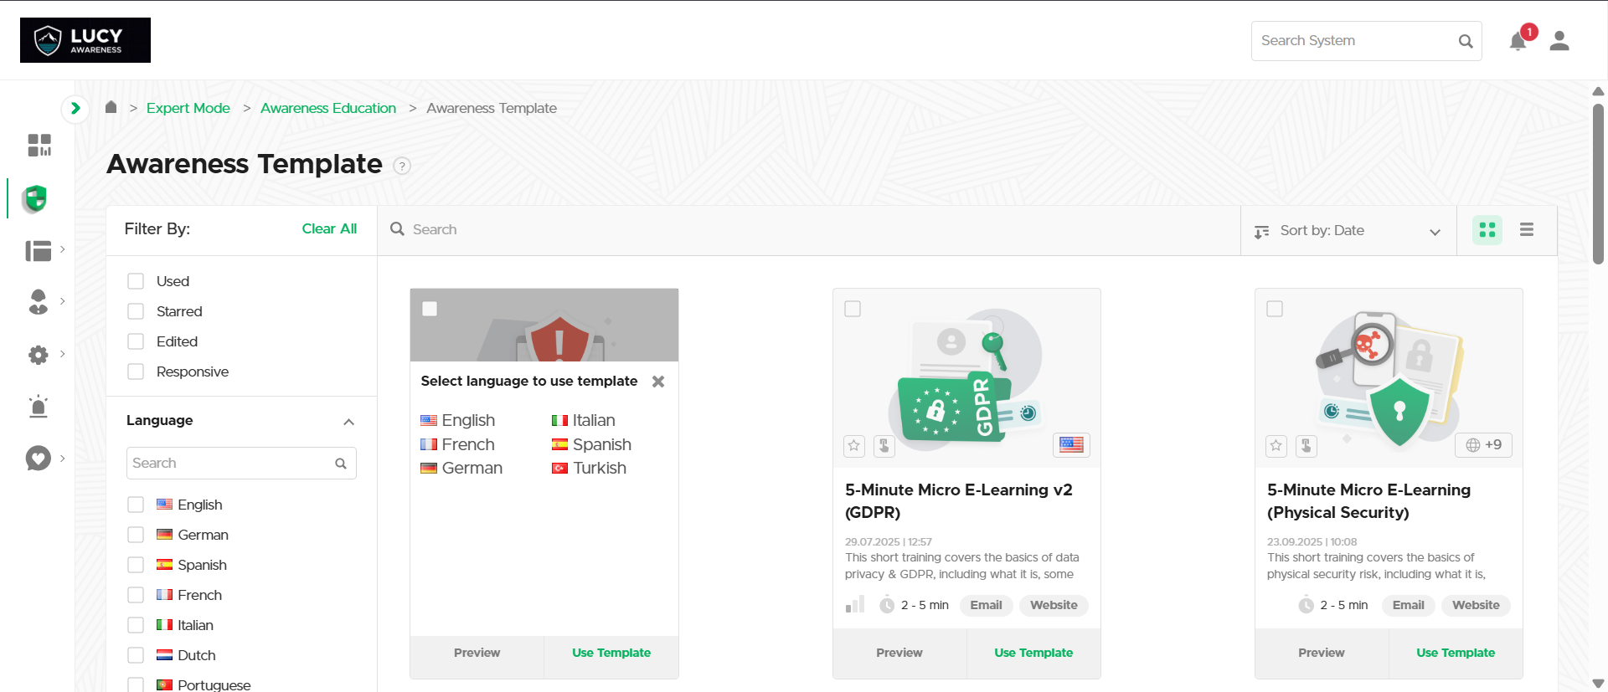
Task: Open the dashboard icon in sidebar
Action: pyautogui.click(x=39, y=145)
